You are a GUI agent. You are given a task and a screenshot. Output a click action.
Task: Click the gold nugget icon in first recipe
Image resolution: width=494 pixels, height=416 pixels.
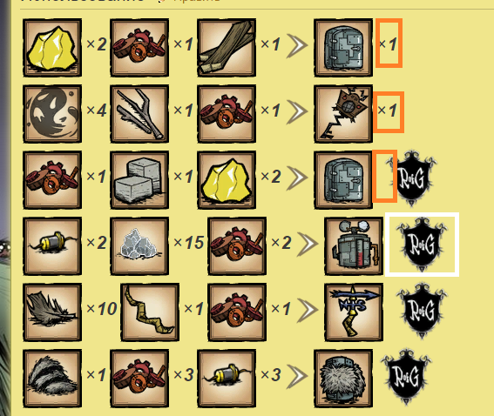(x=52, y=48)
